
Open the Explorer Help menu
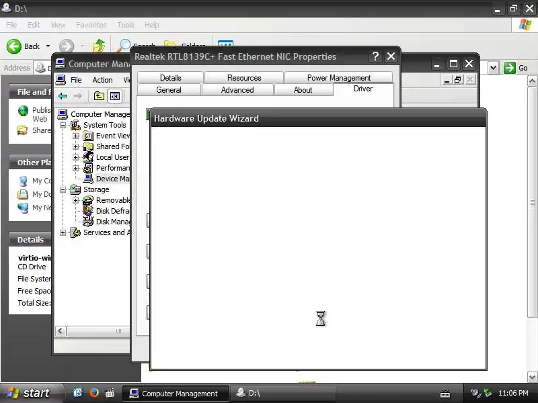pos(152,25)
